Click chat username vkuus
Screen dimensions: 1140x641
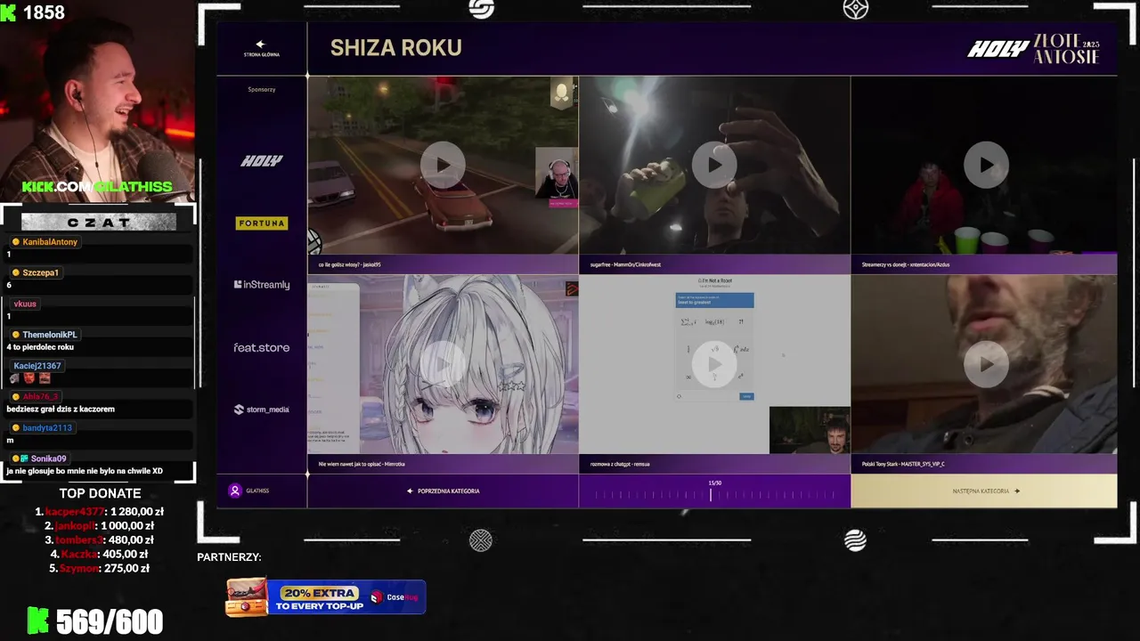click(25, 304)
